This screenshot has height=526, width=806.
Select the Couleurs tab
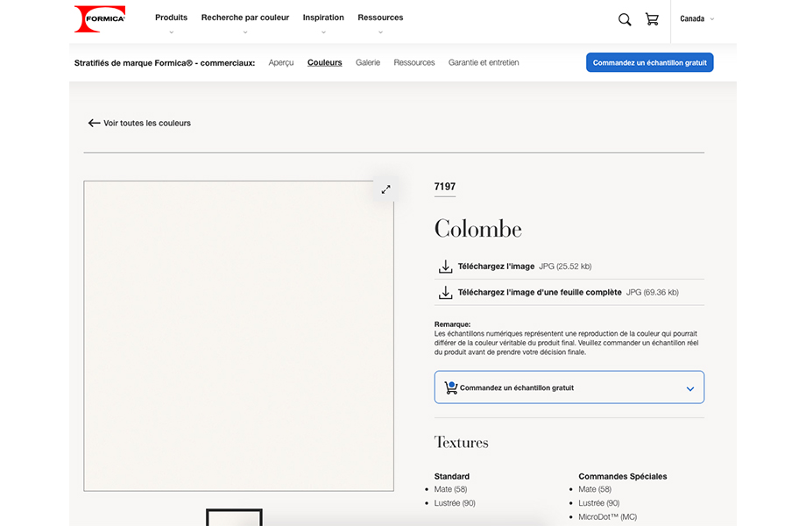coord(324,63)
